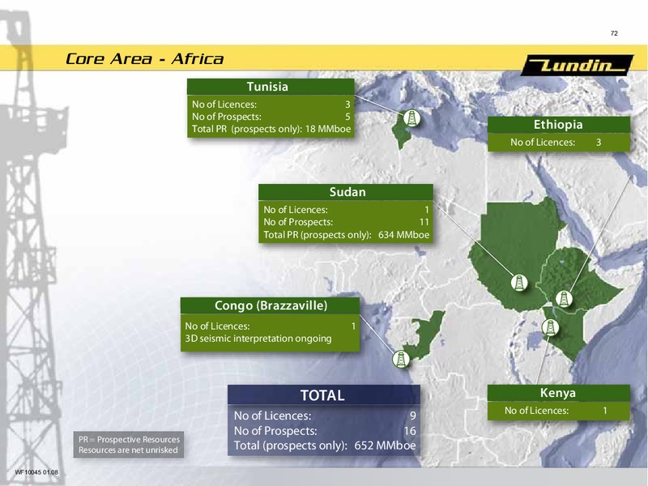Select the Tunisia header

tap(271, 87)
